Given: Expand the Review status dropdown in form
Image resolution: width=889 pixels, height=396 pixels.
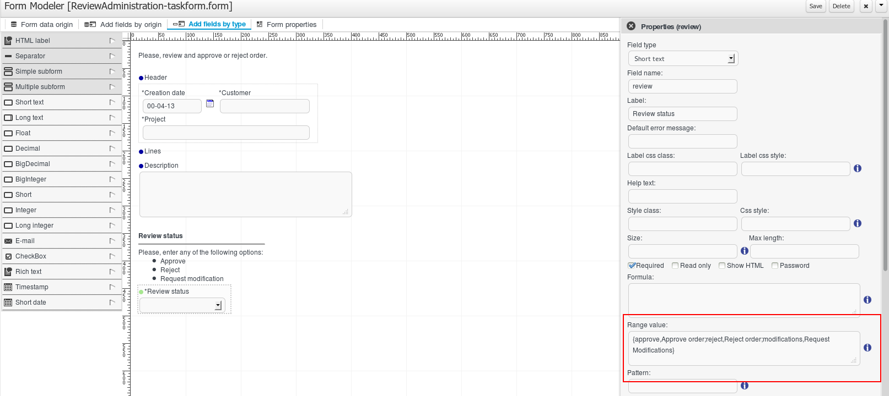Looking at the screenshot, I should click(x=218, y=305).
